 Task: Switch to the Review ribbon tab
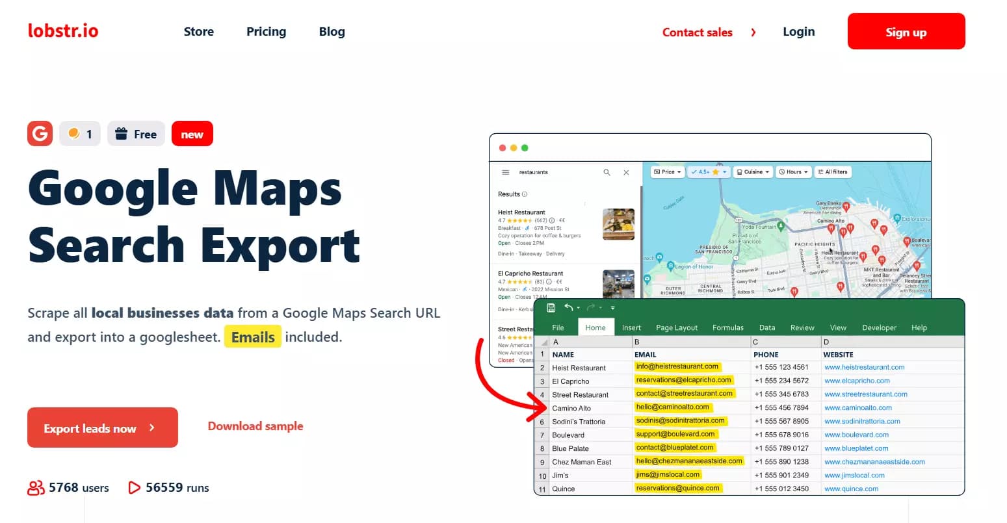802,327
